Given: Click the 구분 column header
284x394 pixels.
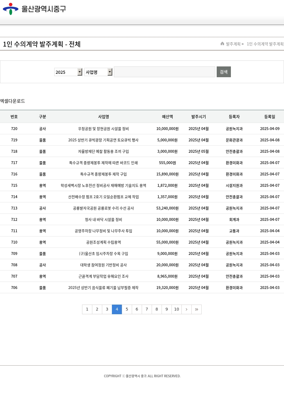Looking at the screenshot, I should (x=43, y=117).
